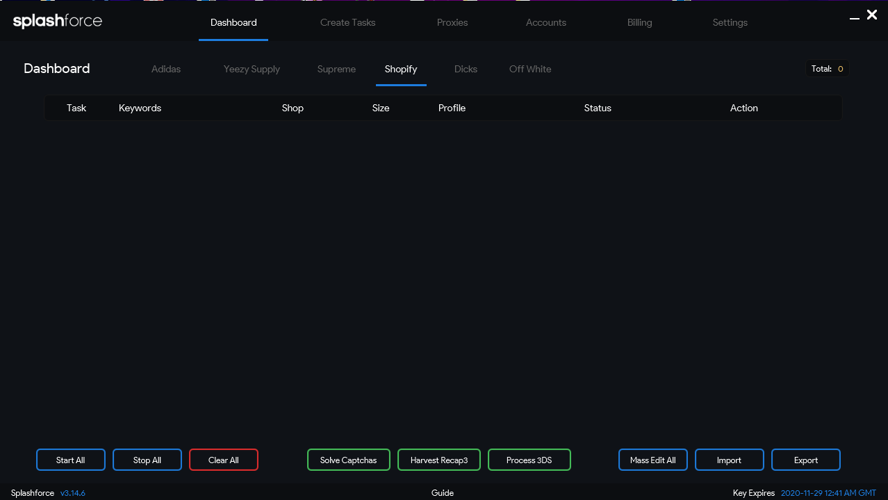Switch to the Proxies tab
Viewport: 888px width, 500px height.
pos(452,22)
